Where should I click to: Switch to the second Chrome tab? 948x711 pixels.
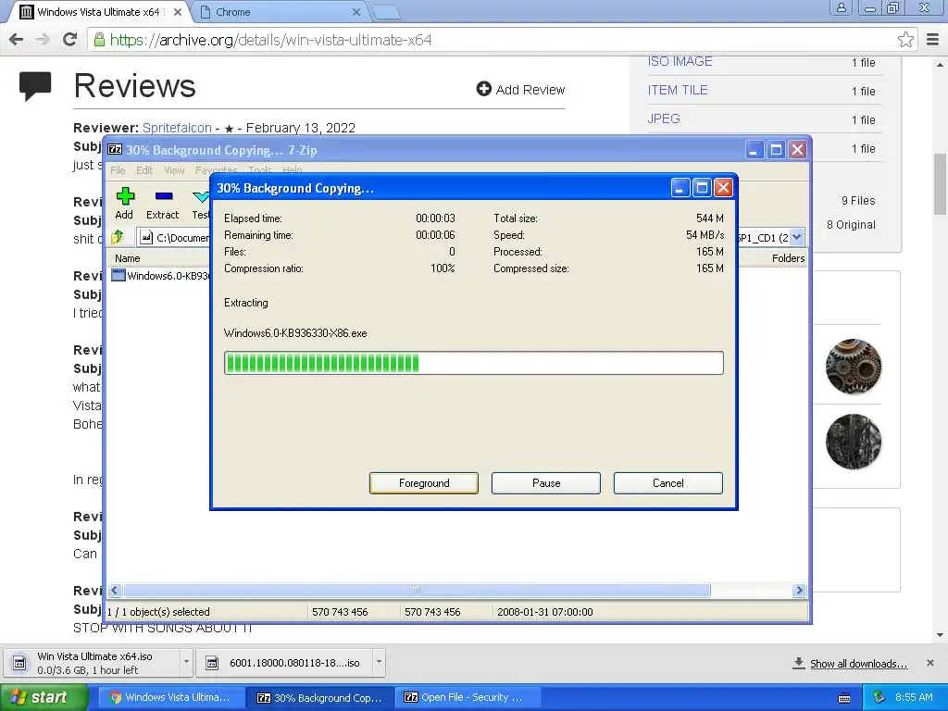pyautogui.click(x=278, y=12)
